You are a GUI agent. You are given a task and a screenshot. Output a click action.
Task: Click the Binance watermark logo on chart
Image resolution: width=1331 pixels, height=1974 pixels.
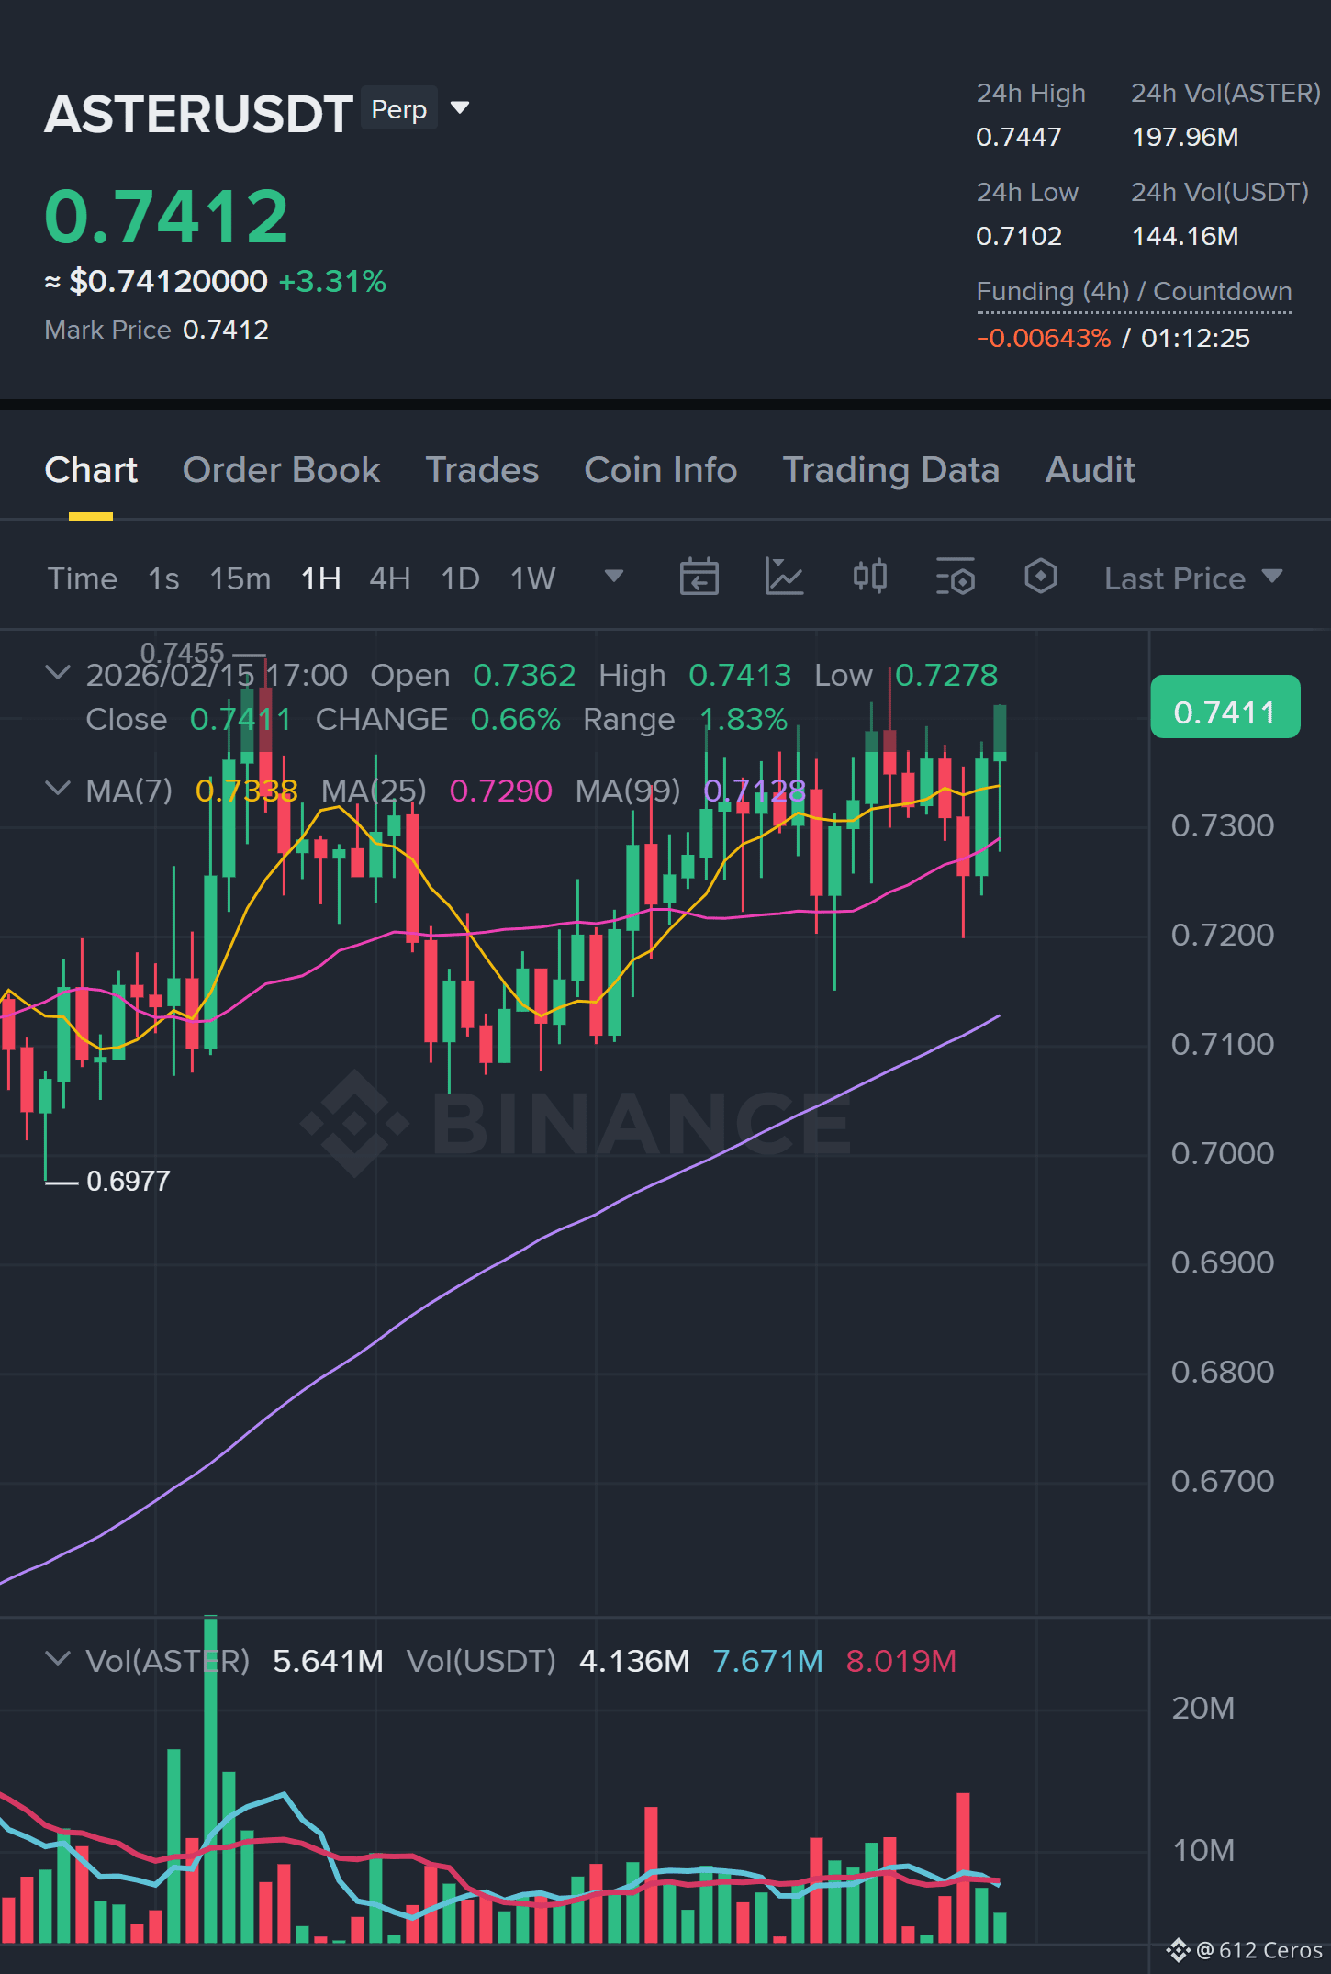pos(355,1123)
